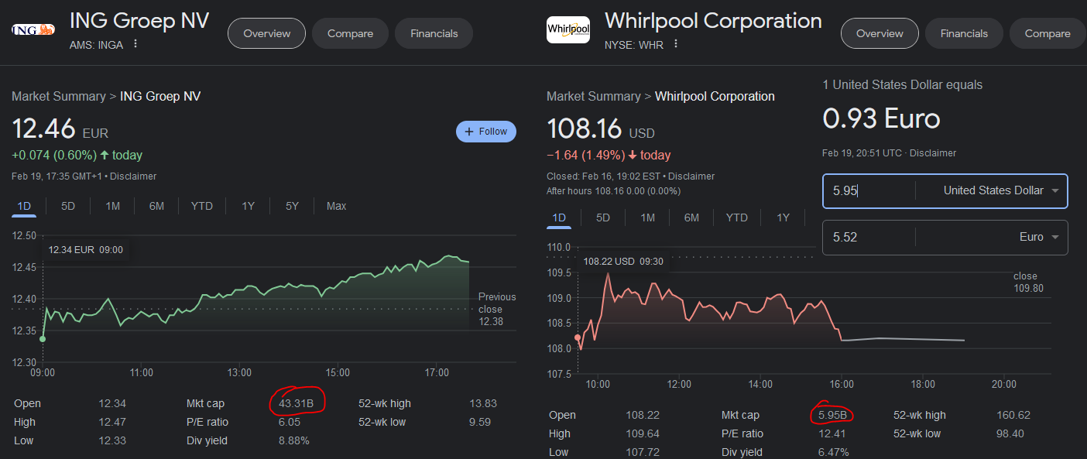Open Whirlpool Overview tab
This screenshot has width=1087, height=459.
point(880,33)
